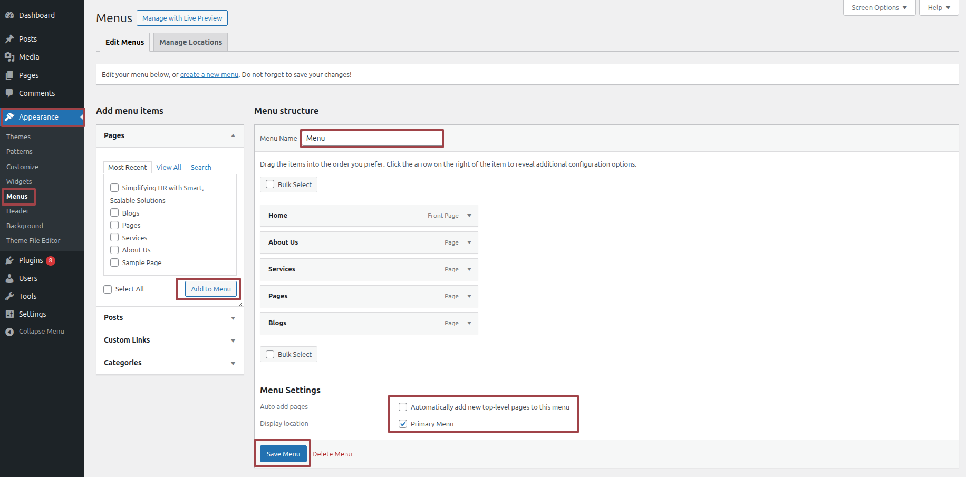This screenshot has height=477, width=966.
Task: Click the Collapse Menu arrow icon
Action: (x=9, y=332)
